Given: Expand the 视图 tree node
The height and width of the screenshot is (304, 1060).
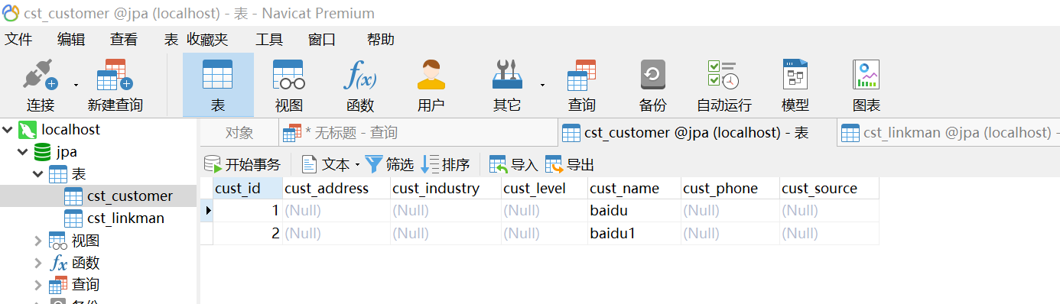Looking at the screenshot, I should [38, 241].
